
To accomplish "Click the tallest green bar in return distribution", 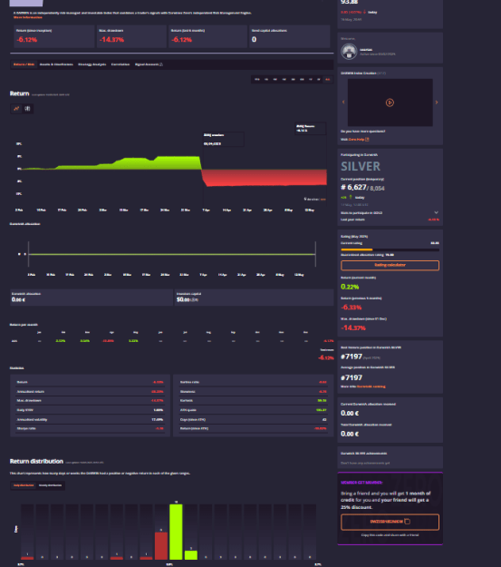I will pos(176,532).
